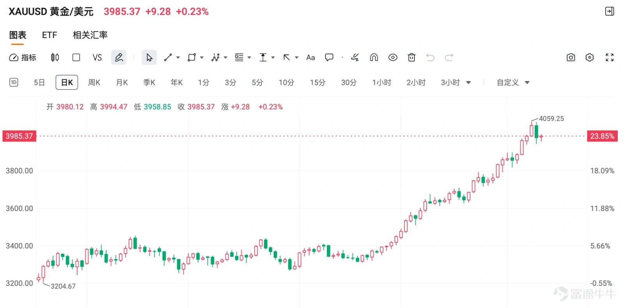The height and width of the screenshot is (308, 624).
Task: Open the 相关汇率 tab
Action: pos(90,35)
